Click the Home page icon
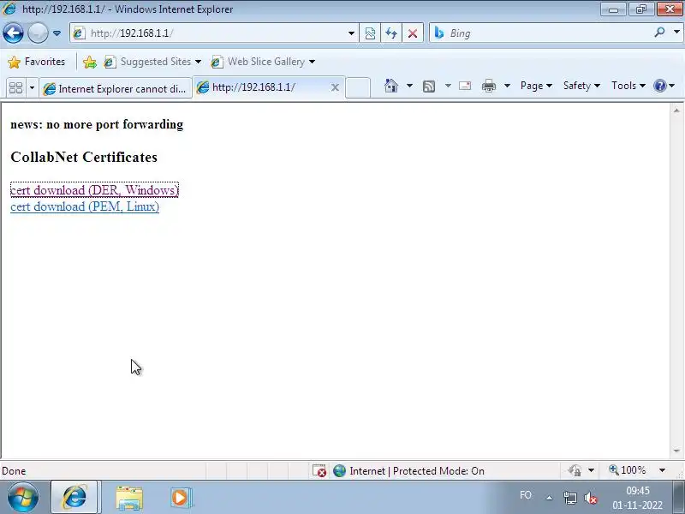The image size is (685, 514). [x=391, y=86]
